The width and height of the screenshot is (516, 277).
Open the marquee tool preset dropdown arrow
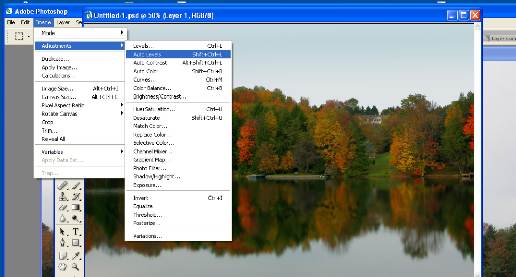click(29, 37)
